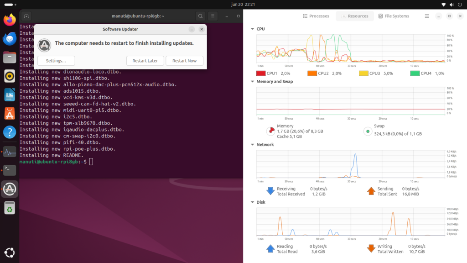The height and width of the screenshot is (263, 467).
Task: Switch to the File Systems tab
Action: point(394,16)
